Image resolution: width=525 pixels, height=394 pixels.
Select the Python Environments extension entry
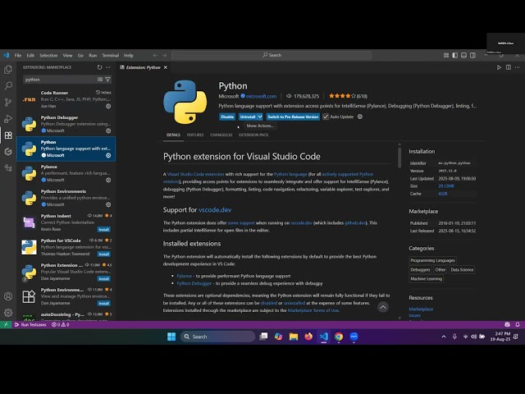(66, 198)
